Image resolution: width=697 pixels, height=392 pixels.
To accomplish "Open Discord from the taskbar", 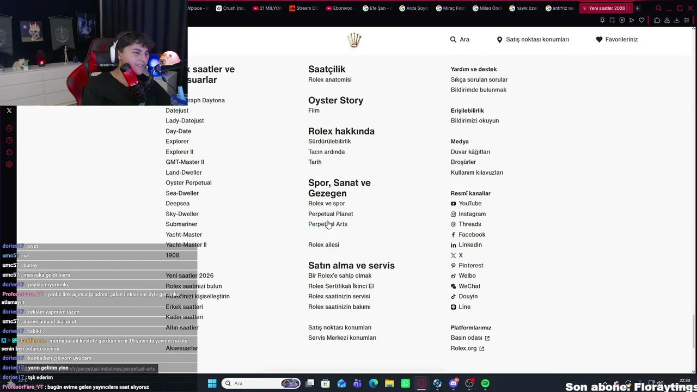I will (x=454, y=383).
